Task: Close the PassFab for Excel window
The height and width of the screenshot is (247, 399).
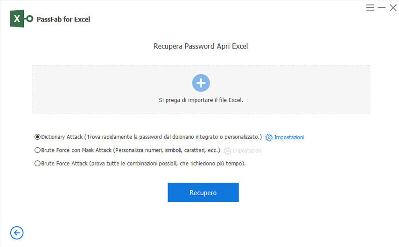Action: click(393, 8)
